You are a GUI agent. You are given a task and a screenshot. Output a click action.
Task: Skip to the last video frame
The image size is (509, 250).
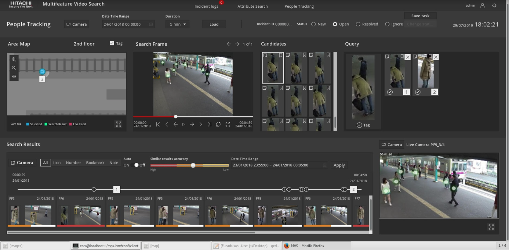click(x=209, y=124)
